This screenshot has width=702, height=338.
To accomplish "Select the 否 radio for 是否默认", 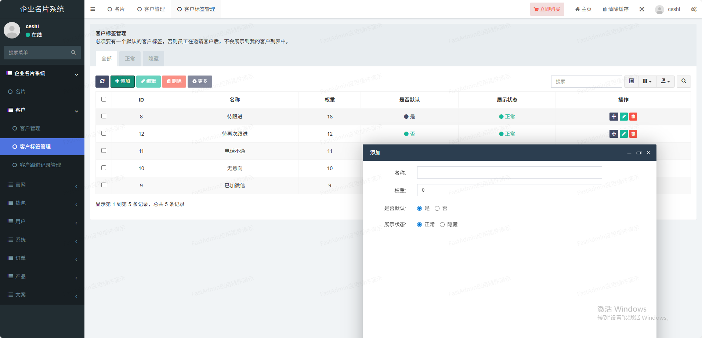I will (x=437, y=209).
